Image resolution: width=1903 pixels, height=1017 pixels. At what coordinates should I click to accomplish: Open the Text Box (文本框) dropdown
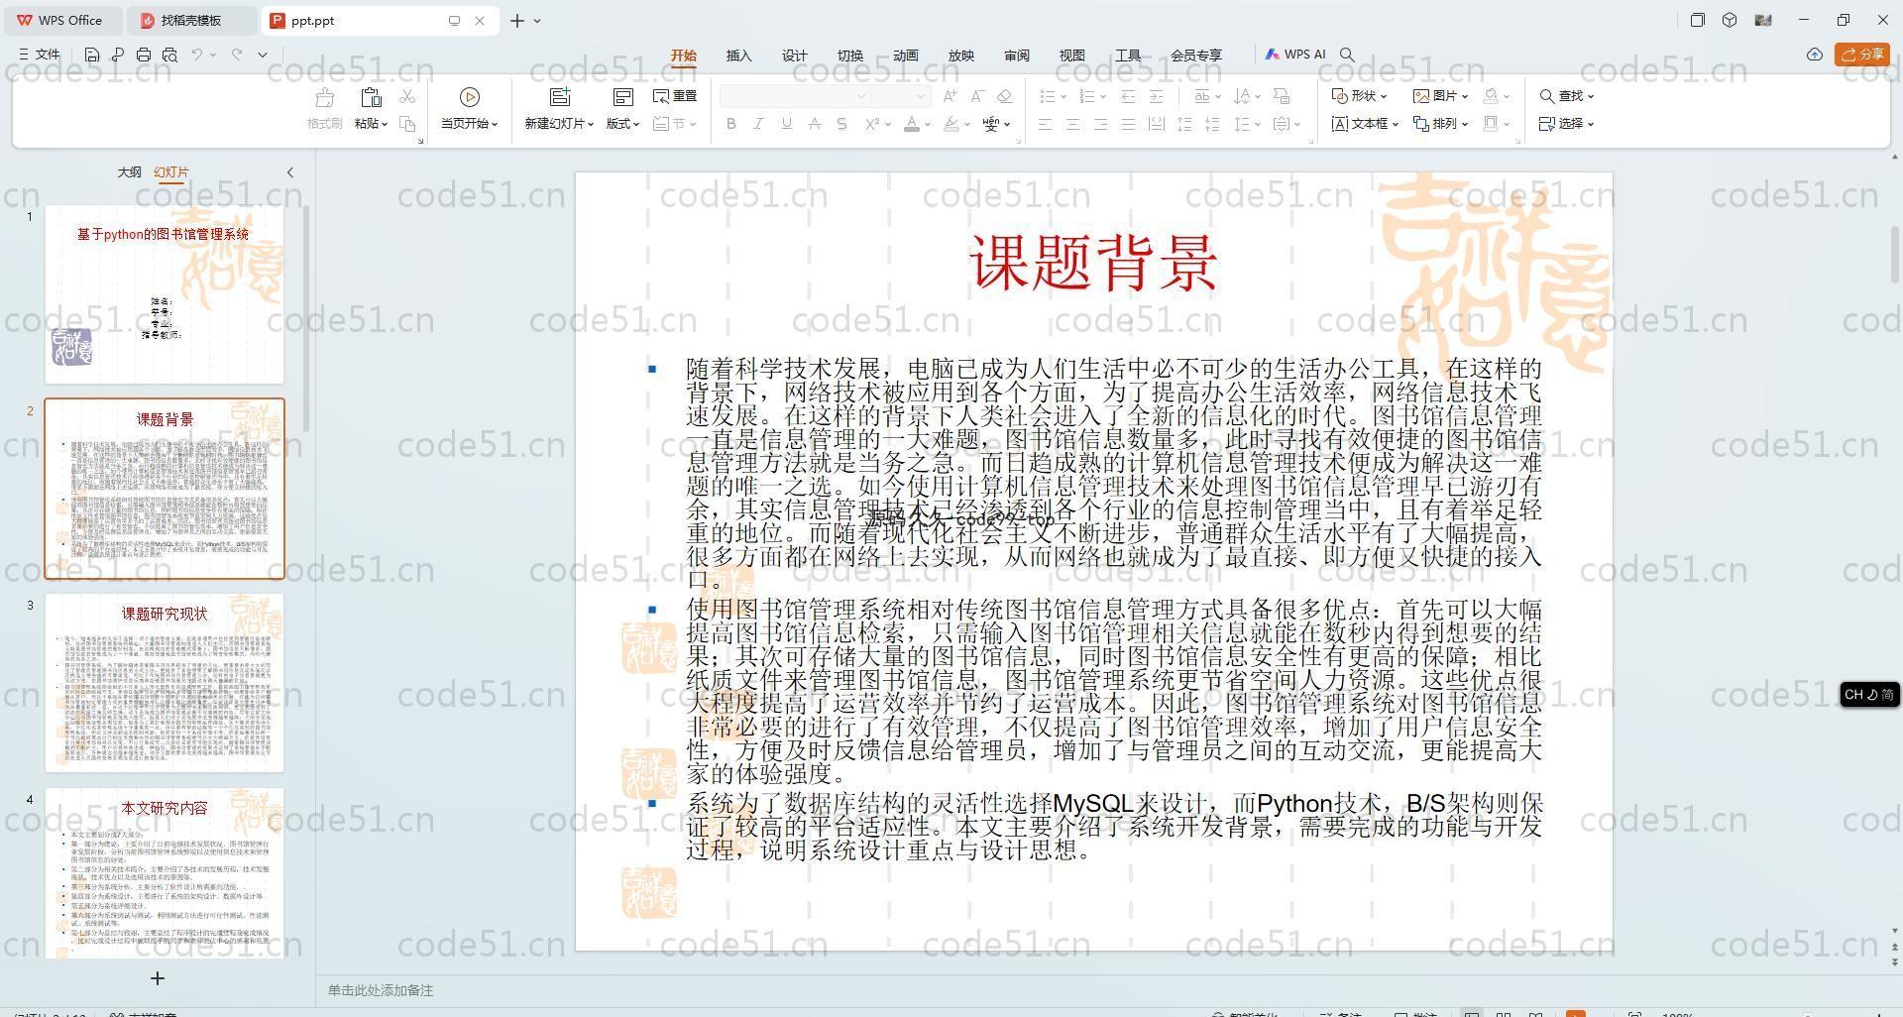click(x=1365, y=124)
